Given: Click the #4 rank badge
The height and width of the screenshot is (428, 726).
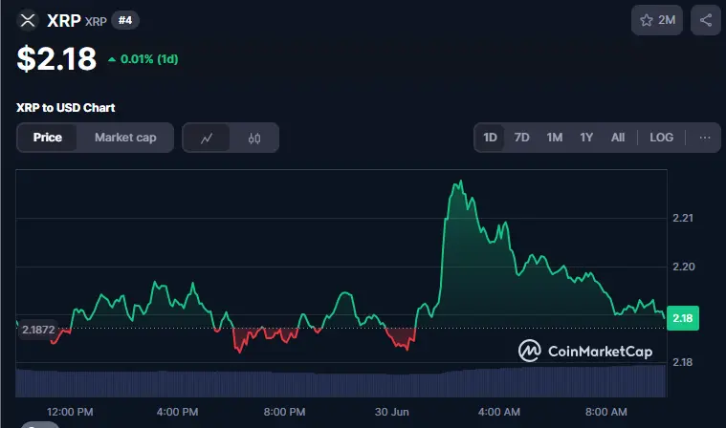Looking at the screenshot, I should [x=125, y=20].
